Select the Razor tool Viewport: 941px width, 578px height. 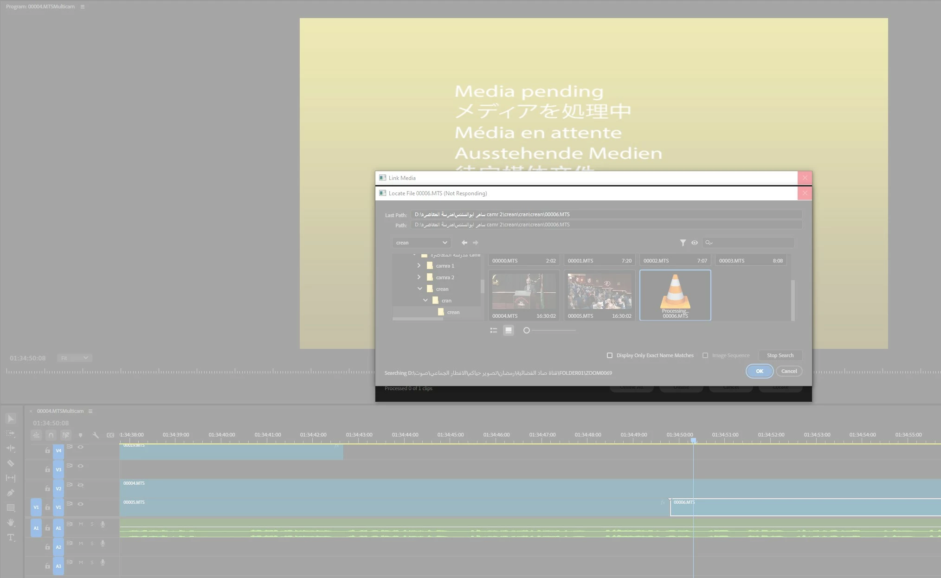click(10, 463)
